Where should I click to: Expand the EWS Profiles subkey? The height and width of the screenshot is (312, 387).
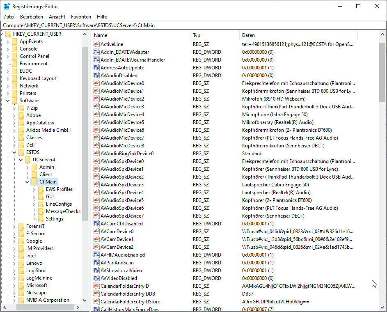click(x=34, y=189)
